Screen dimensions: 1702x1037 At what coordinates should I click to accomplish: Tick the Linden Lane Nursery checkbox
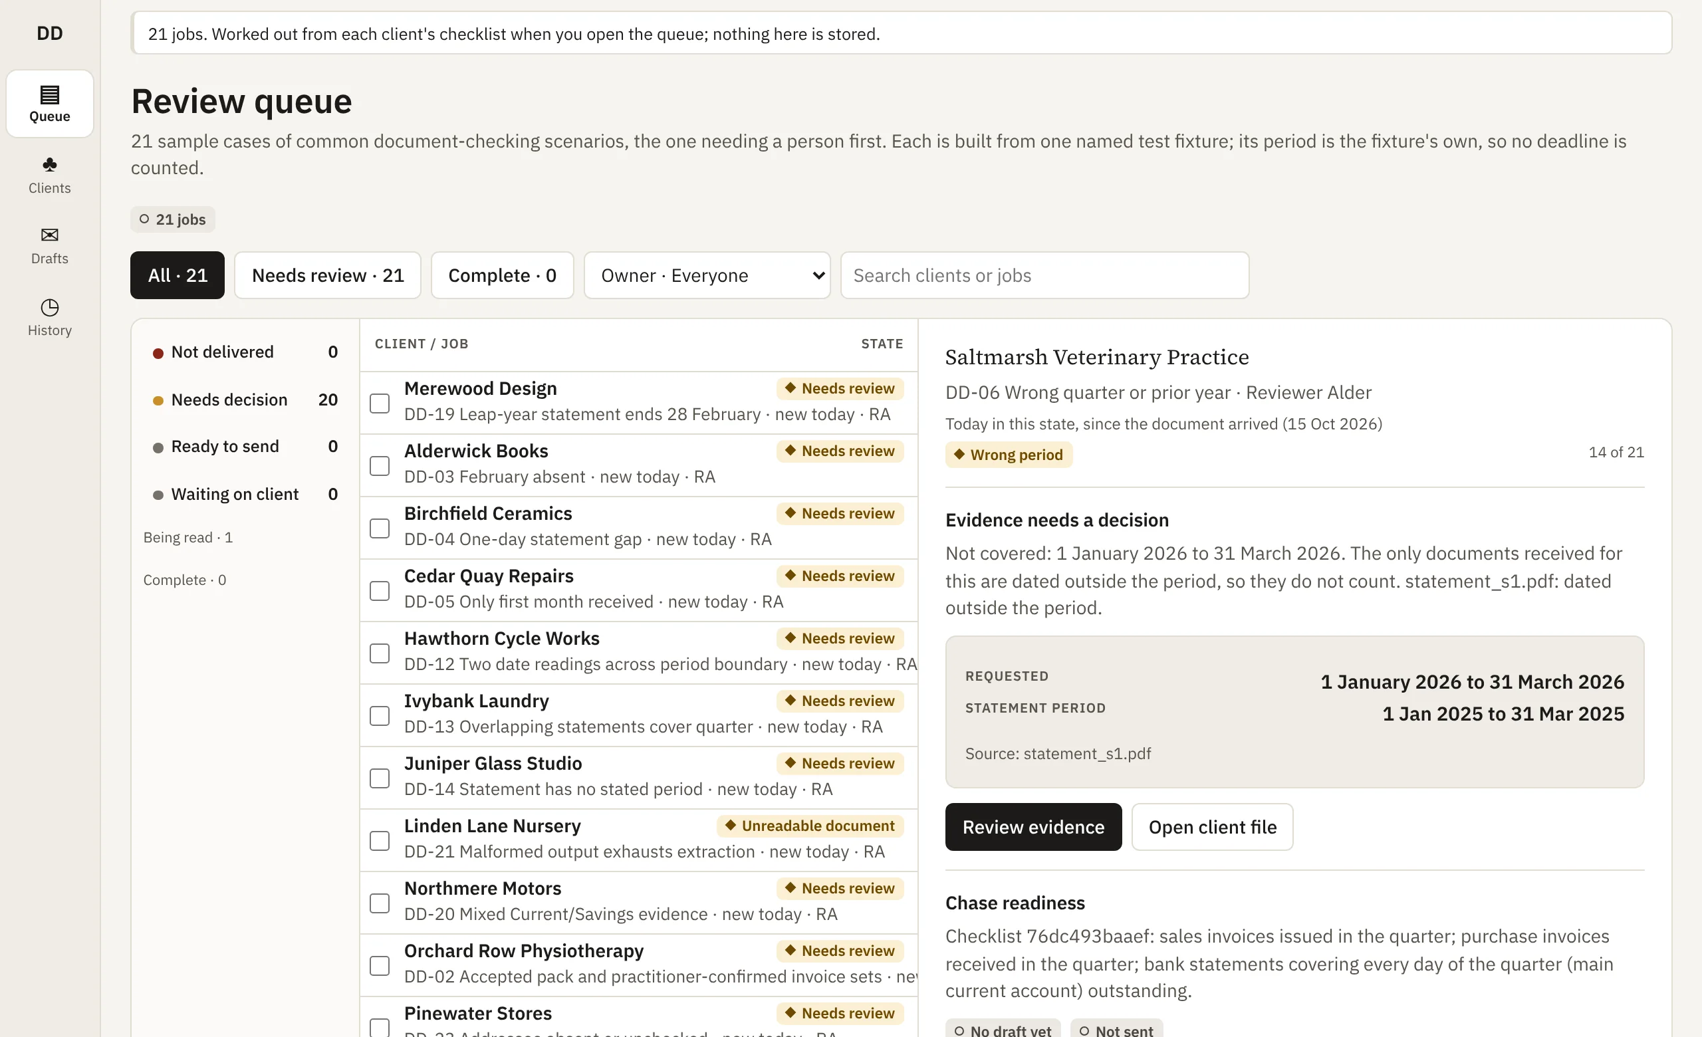pos(380,841)
